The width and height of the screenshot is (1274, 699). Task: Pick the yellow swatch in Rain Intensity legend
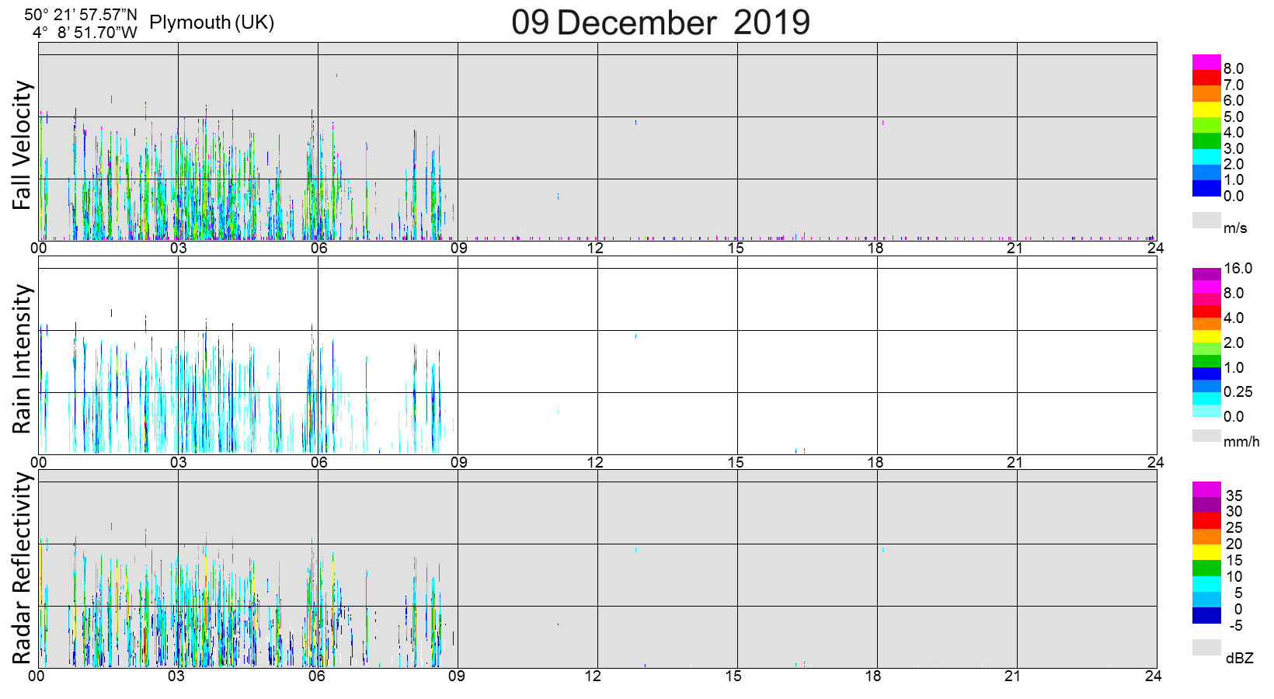1206,336
